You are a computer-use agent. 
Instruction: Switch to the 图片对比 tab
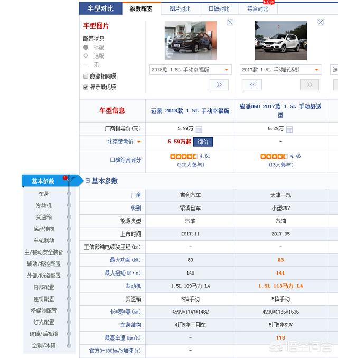(180, 8)
